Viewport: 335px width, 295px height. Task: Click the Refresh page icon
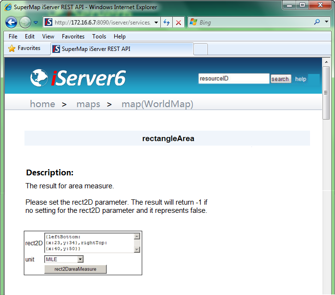(x=167, y=23)
